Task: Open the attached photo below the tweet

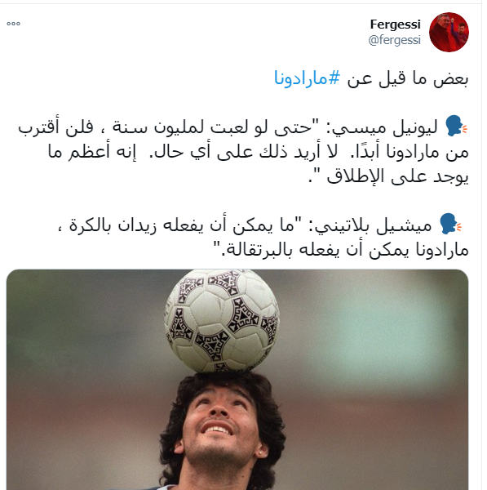Action: 237,380
